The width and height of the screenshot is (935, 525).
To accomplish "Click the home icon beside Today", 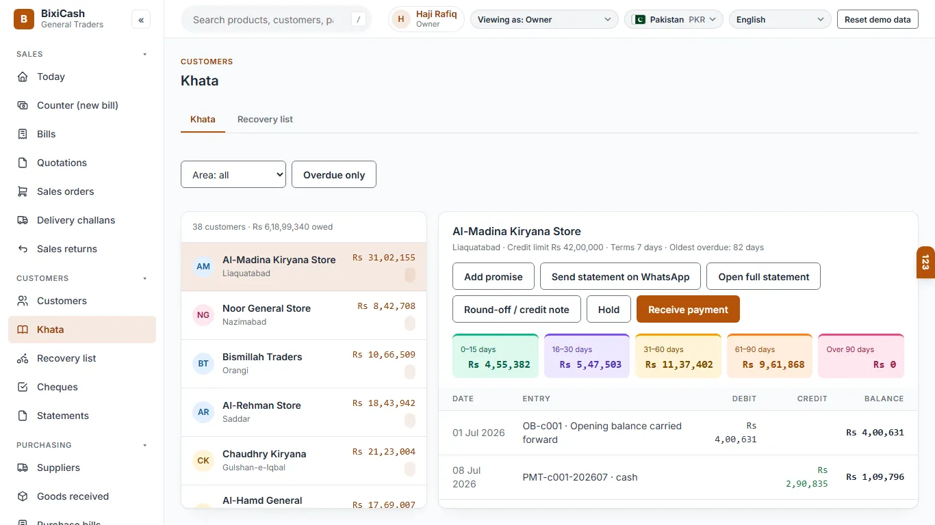I will point(23,77).
